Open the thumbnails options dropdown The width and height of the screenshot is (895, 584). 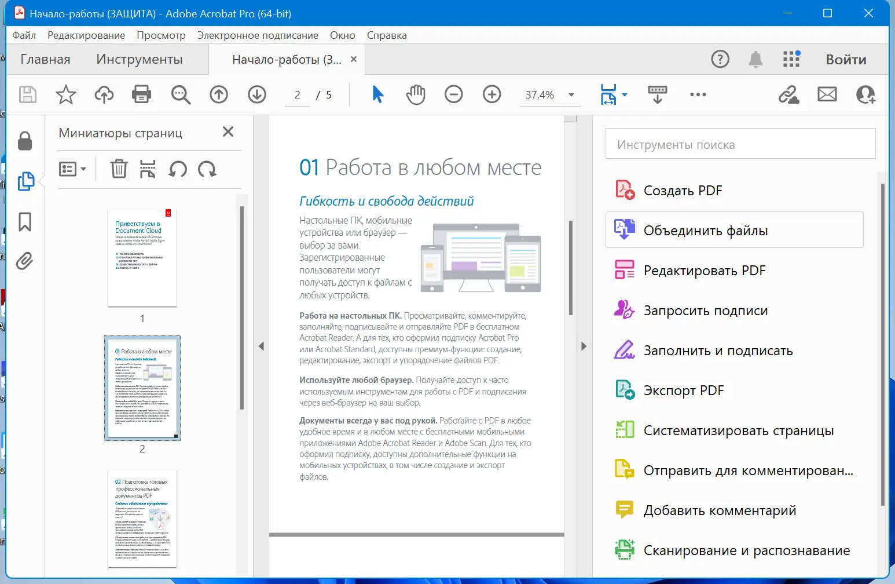(x=72, y=169)
